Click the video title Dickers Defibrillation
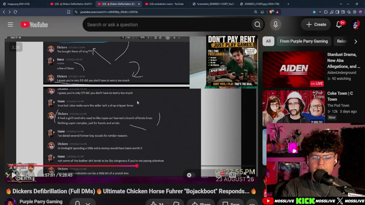This screenshot has height=205, width=365. click(x=131, y=191)
